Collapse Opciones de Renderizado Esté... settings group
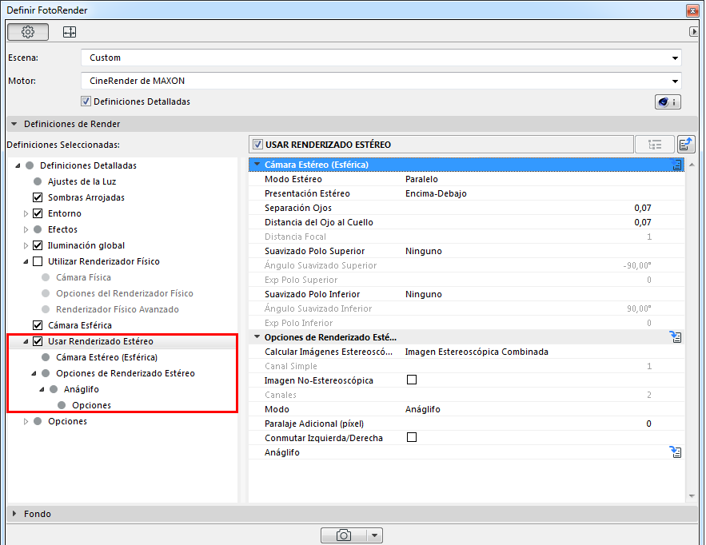Screen dimensions: 706x545 pyautogui.click(x=257, y=336)
